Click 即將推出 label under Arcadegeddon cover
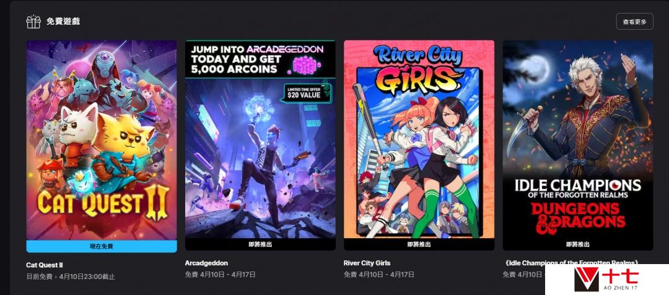 pos(260,244)
